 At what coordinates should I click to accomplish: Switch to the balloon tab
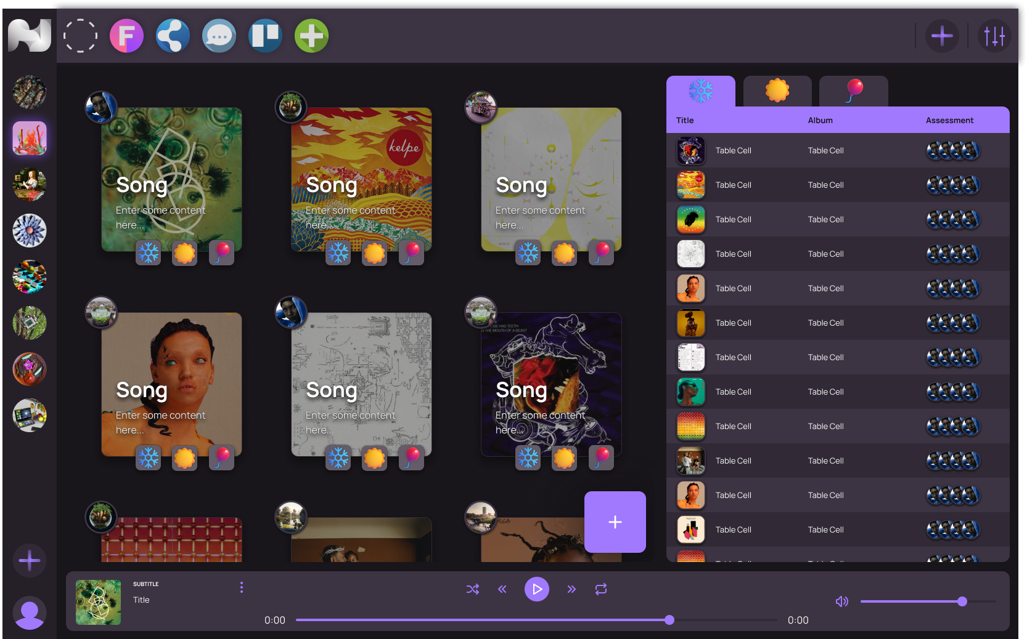tap(854, 91)
